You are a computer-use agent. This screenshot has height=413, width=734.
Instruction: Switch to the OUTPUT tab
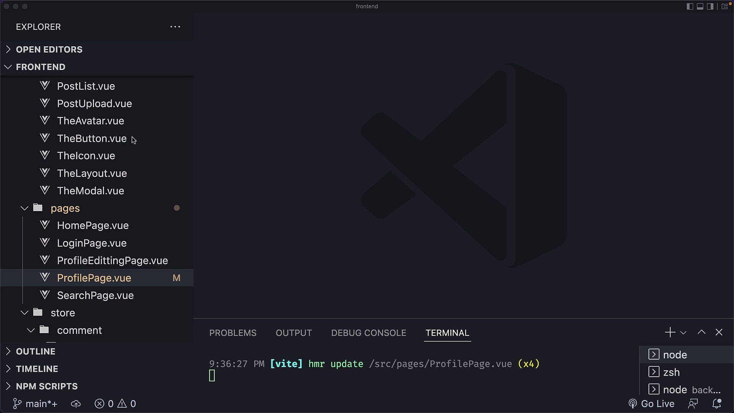point(294,333)
